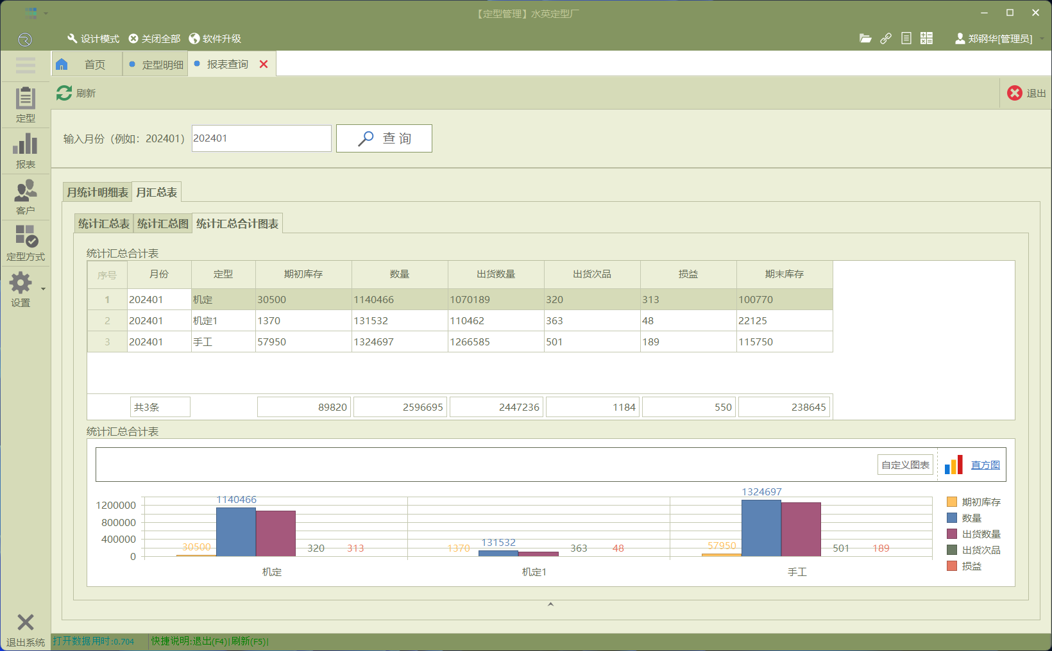Click the 出货数量 column header
Image resolution: width=1052 pixels, height=651 pixels.
[x=496, y=274]
